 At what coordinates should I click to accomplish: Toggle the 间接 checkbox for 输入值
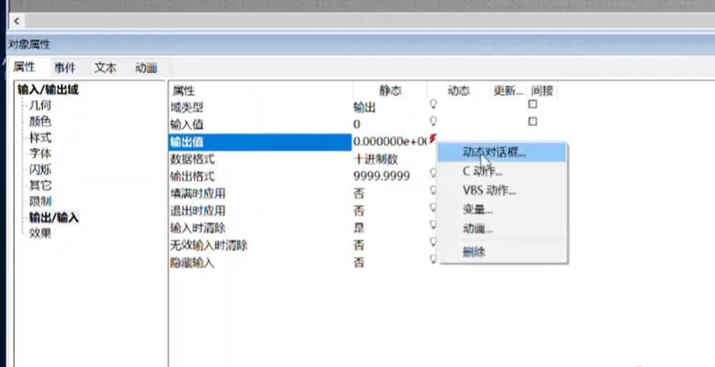[x=533, y=122]
